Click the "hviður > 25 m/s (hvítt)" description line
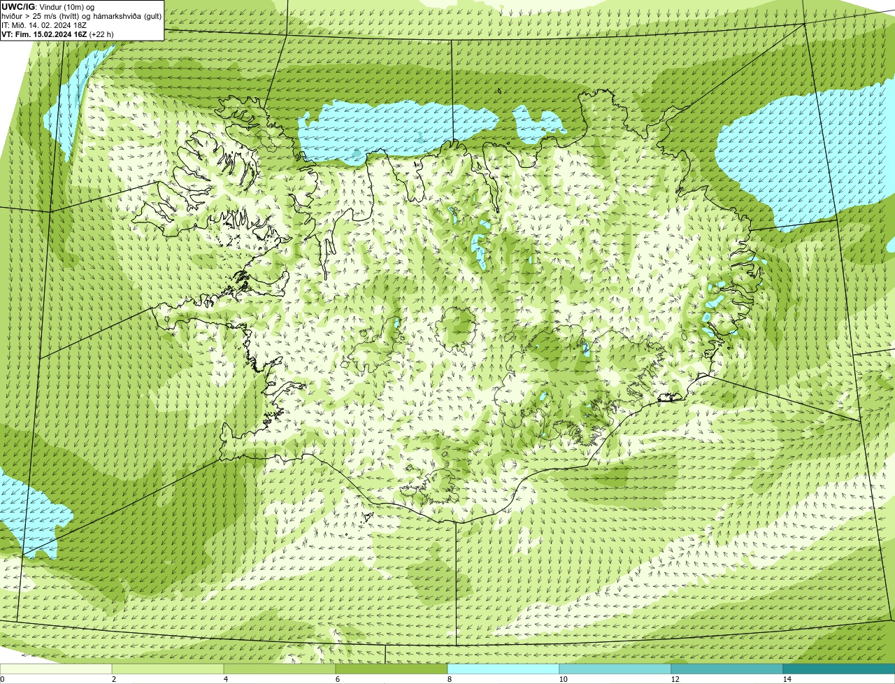 click(82, 16)
